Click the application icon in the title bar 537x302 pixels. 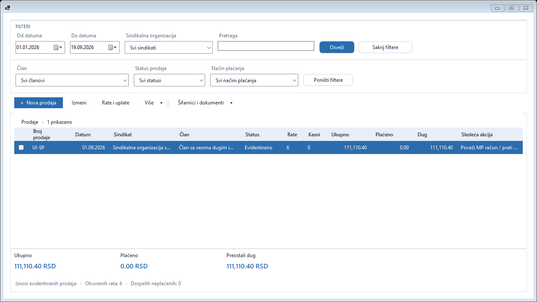pyautogui.click(x=7, y=8)
